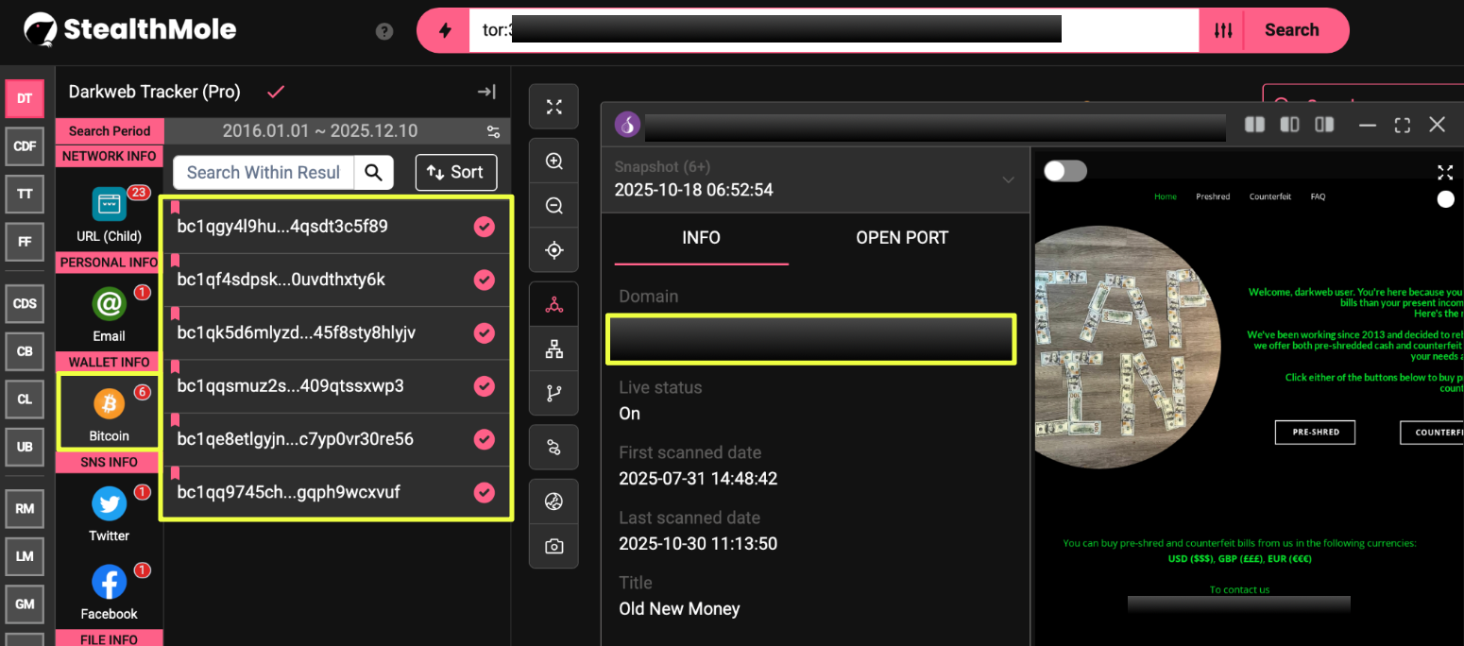
Task: Click the zoom out magnifier icon
Action: (554, 206)
